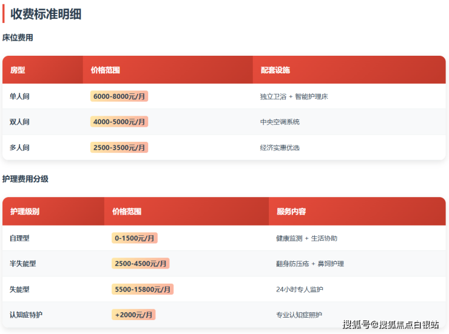Click the +2000元/月 price badge
Screen dimensions: 449x334
click(x=133, y=315)
